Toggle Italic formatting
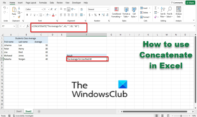Image resolution: width=197 pixels, height=117 pixels. (x=31, y=15)
